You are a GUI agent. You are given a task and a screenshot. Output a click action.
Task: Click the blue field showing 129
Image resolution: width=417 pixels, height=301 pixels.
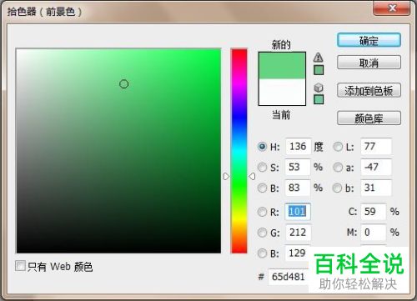coord(298,253)
